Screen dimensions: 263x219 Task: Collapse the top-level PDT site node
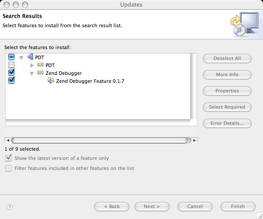(x=21, y=58)
